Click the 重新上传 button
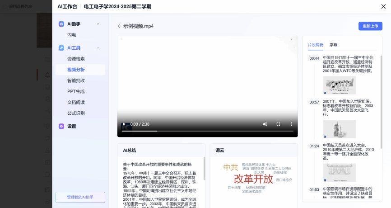Viewport: 391px width, 208px height. coord(370,26)
